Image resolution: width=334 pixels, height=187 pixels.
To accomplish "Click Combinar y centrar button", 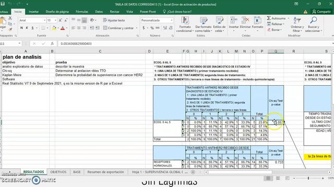I will tap(118, 28).
